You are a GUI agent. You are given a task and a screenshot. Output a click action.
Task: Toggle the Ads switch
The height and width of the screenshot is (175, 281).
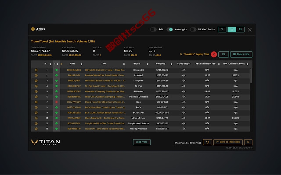point(153,29)
